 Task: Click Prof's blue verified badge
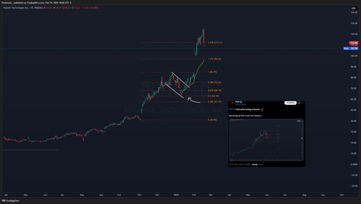(x=241, y=102)
